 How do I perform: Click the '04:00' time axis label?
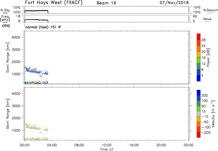click(x=52, y=145)
